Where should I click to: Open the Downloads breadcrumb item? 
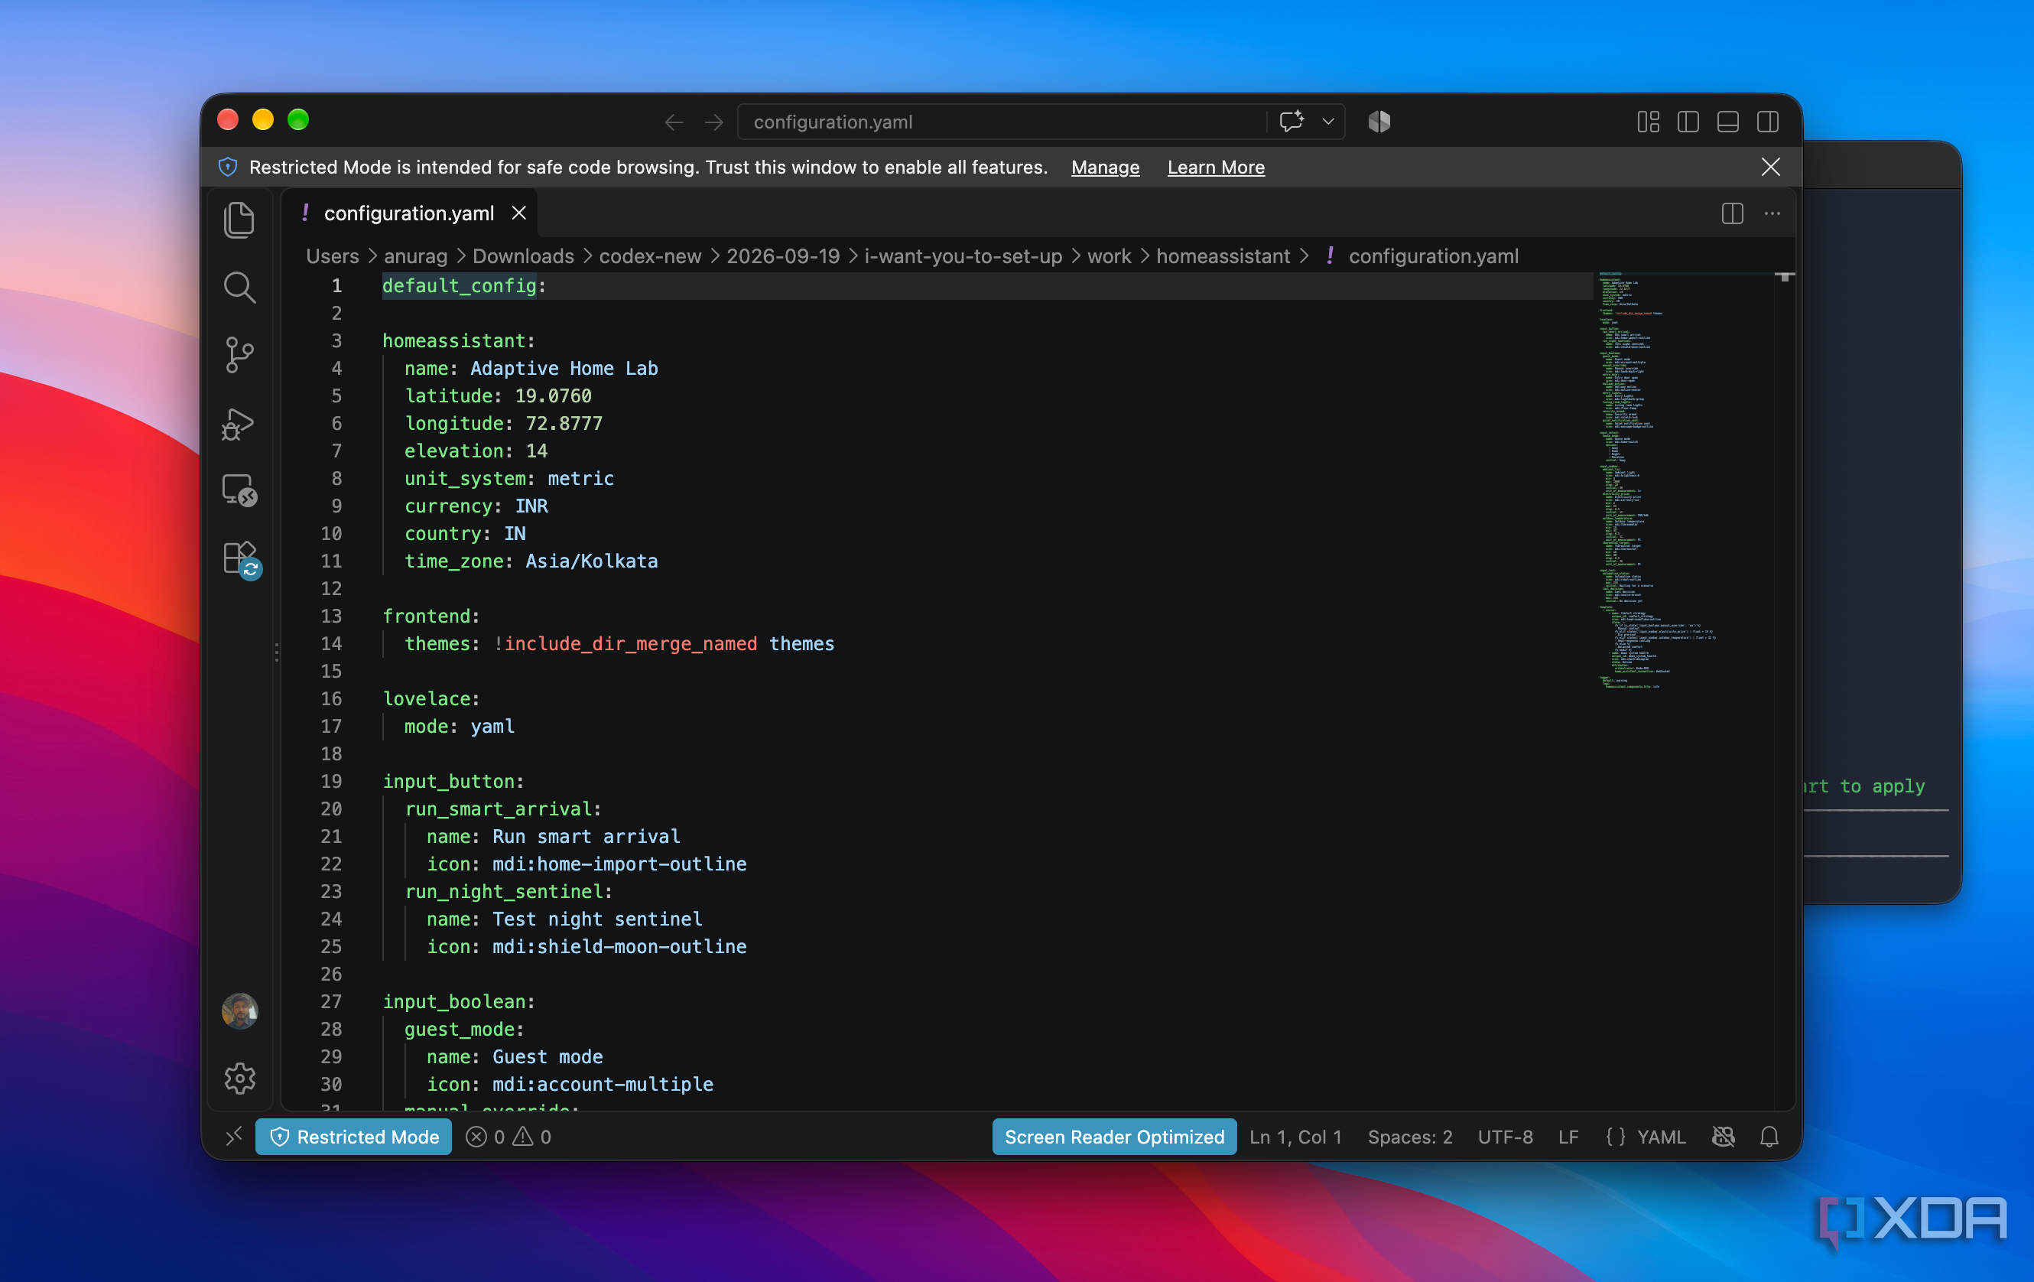click(523, 256)
